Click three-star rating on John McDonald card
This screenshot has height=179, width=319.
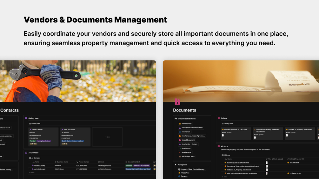pos(64,144)
